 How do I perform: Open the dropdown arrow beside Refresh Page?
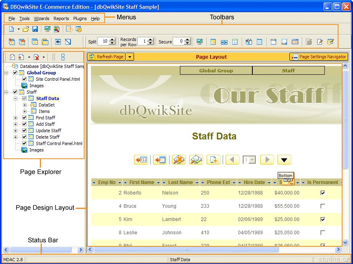(130, 57)
